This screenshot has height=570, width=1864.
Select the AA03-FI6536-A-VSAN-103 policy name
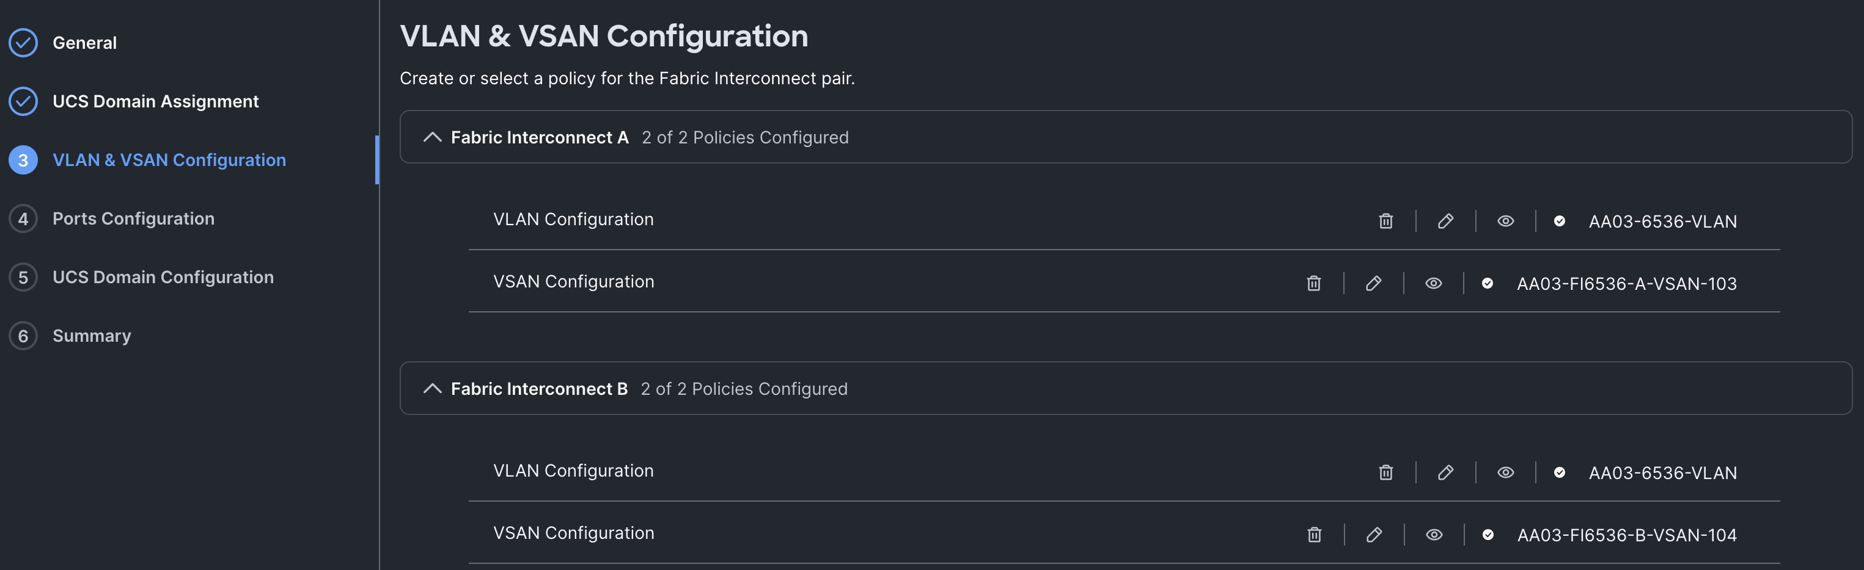coord(1627,283)
